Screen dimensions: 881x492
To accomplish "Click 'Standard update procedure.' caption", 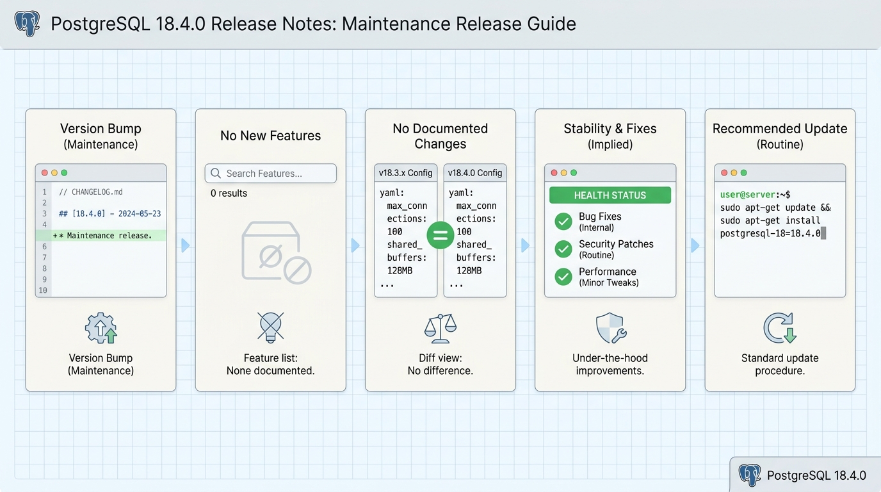I will [780, 365].
